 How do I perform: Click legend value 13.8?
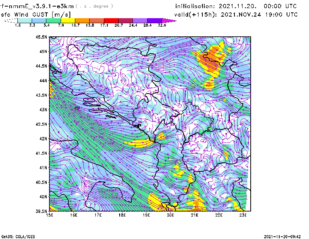[x=90, y=25]
